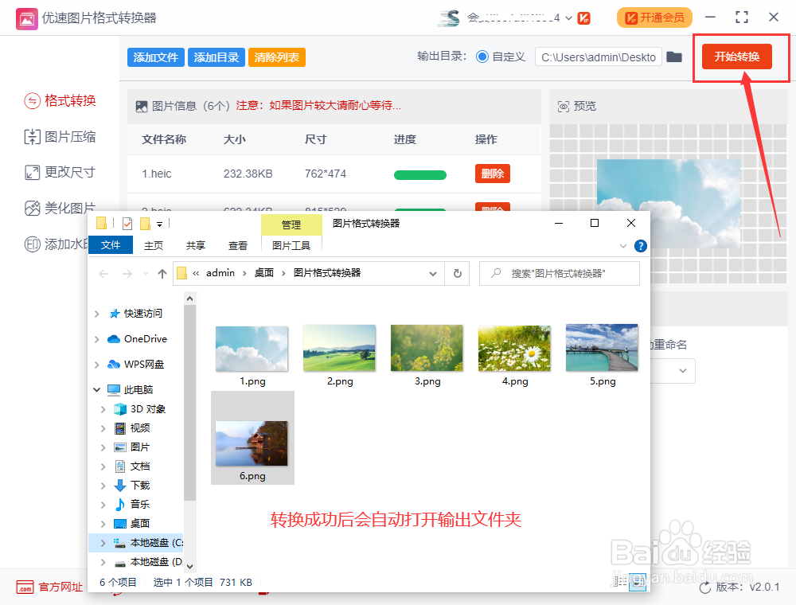This screenshot has height=605, width=796.
Task: Open the 文件 menu in Explorer
Action: pos(110,245)
